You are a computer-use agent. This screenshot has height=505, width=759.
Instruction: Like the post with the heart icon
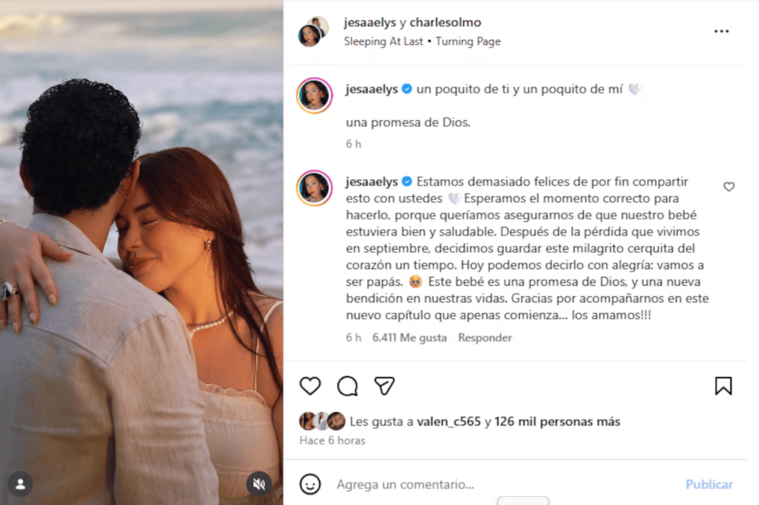pos(310,386)
